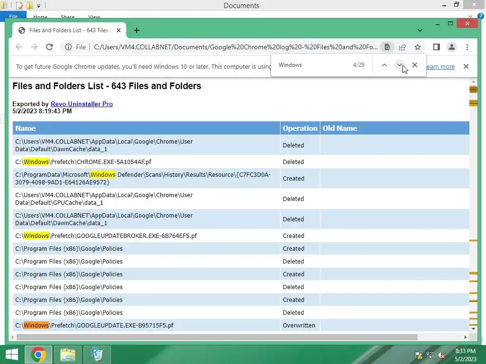The image size is (486, 364).
Task: Click the Properties icon in Documents title bar
Action: coord(19,5)
